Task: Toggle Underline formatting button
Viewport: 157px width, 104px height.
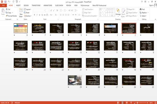Action: (40, 15)
